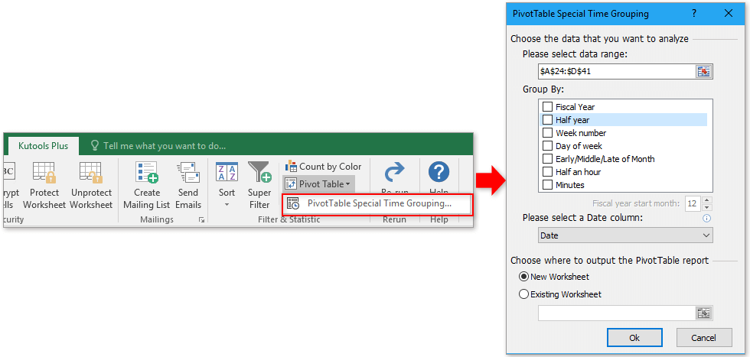Tick the Day of week checkbox

pyautogui.click(x=547, y=146)
